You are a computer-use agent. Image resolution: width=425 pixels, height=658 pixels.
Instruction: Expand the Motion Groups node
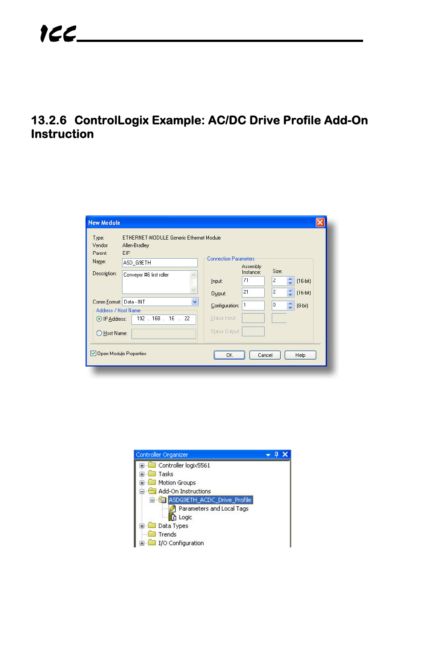pos(142,483)
